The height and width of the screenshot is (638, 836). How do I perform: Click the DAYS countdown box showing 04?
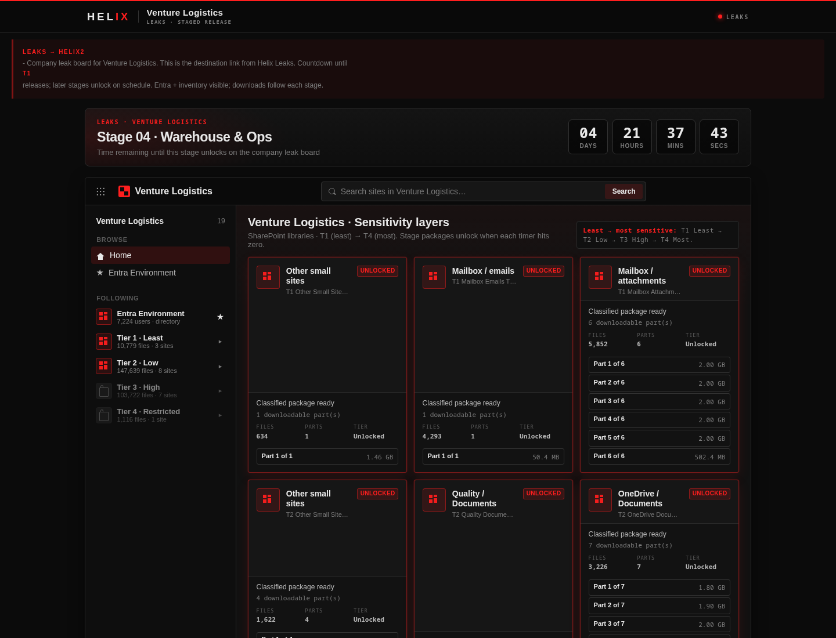pyautogui.click(x=588, y=137)
